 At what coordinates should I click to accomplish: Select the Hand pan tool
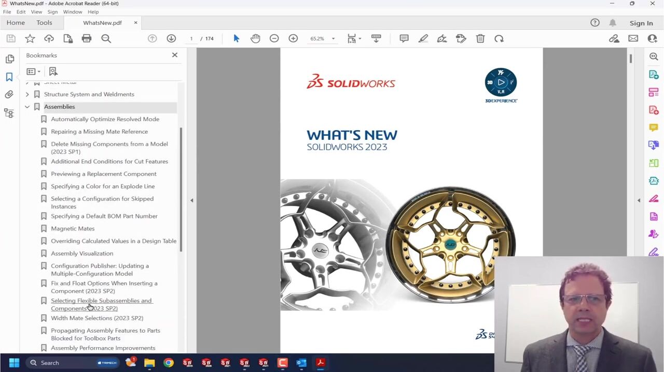pyautogui.click(x=255, y=38)
